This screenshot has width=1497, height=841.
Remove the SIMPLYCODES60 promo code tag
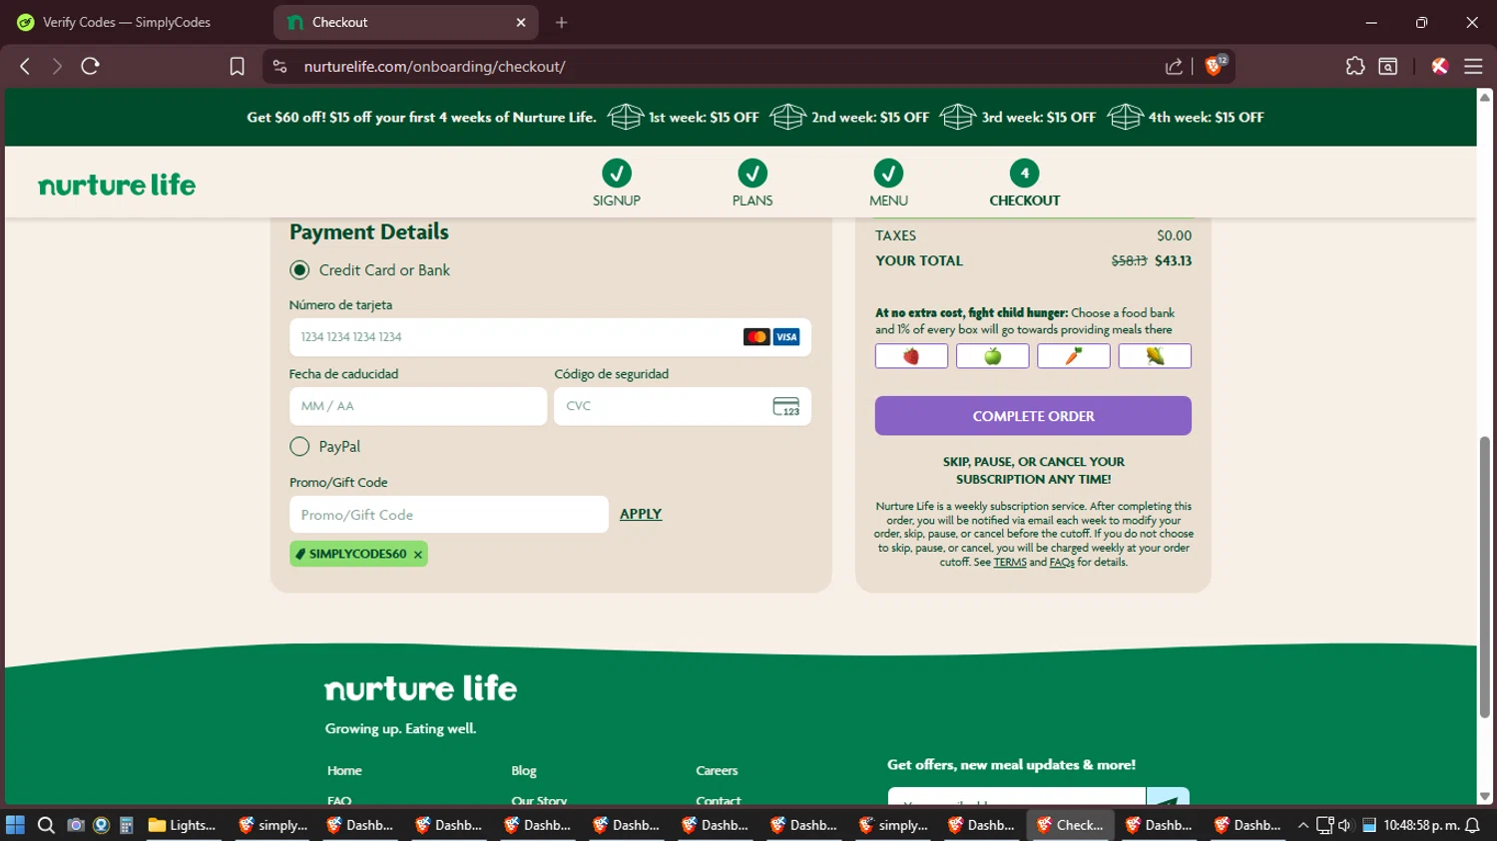(418, 555)
